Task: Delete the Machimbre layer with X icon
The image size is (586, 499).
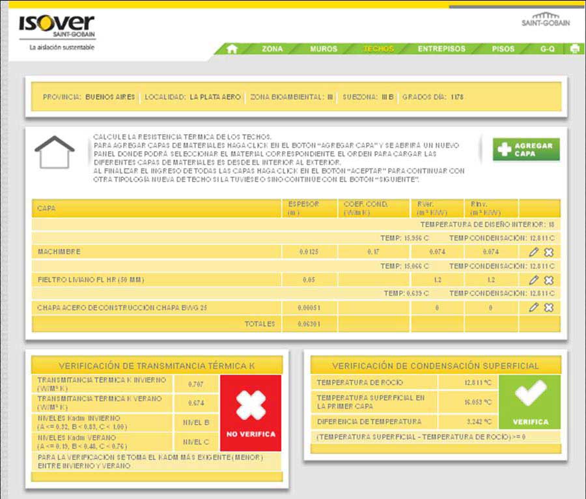Action: click(548, 251)
